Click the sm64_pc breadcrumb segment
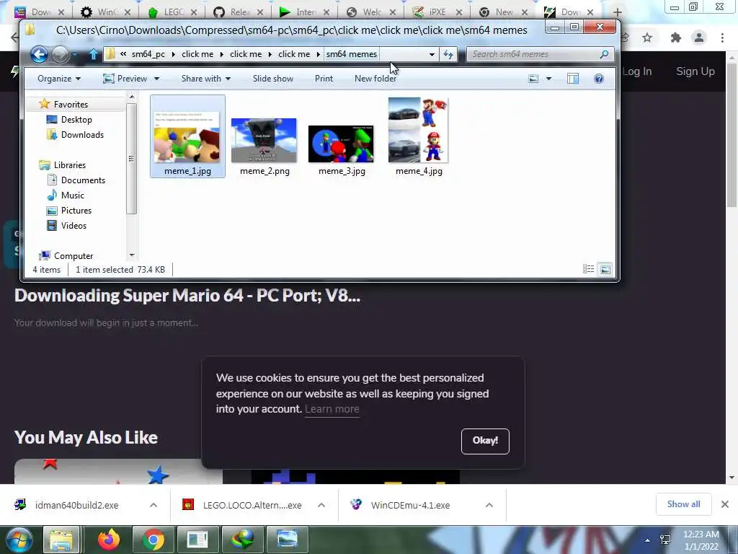 [x=148, y=54]
